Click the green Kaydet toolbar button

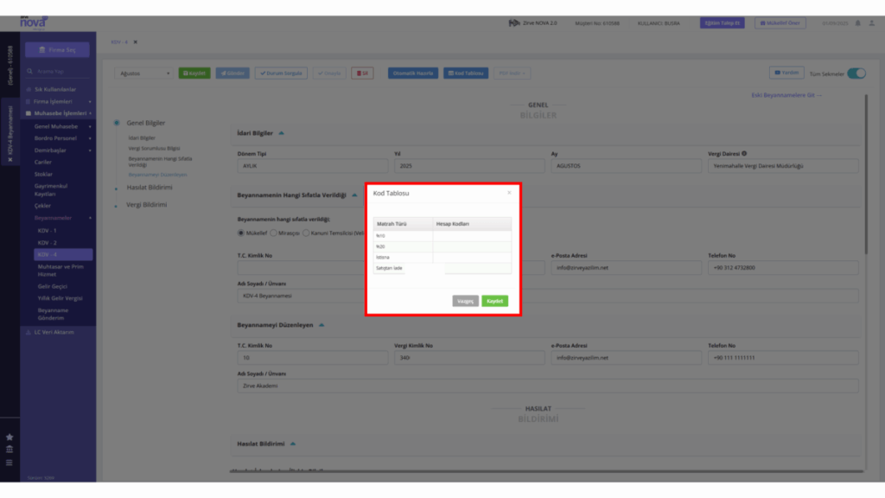click(194, 73)
